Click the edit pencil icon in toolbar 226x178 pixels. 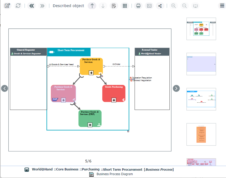pyautogui.click(x=8, y=6)
